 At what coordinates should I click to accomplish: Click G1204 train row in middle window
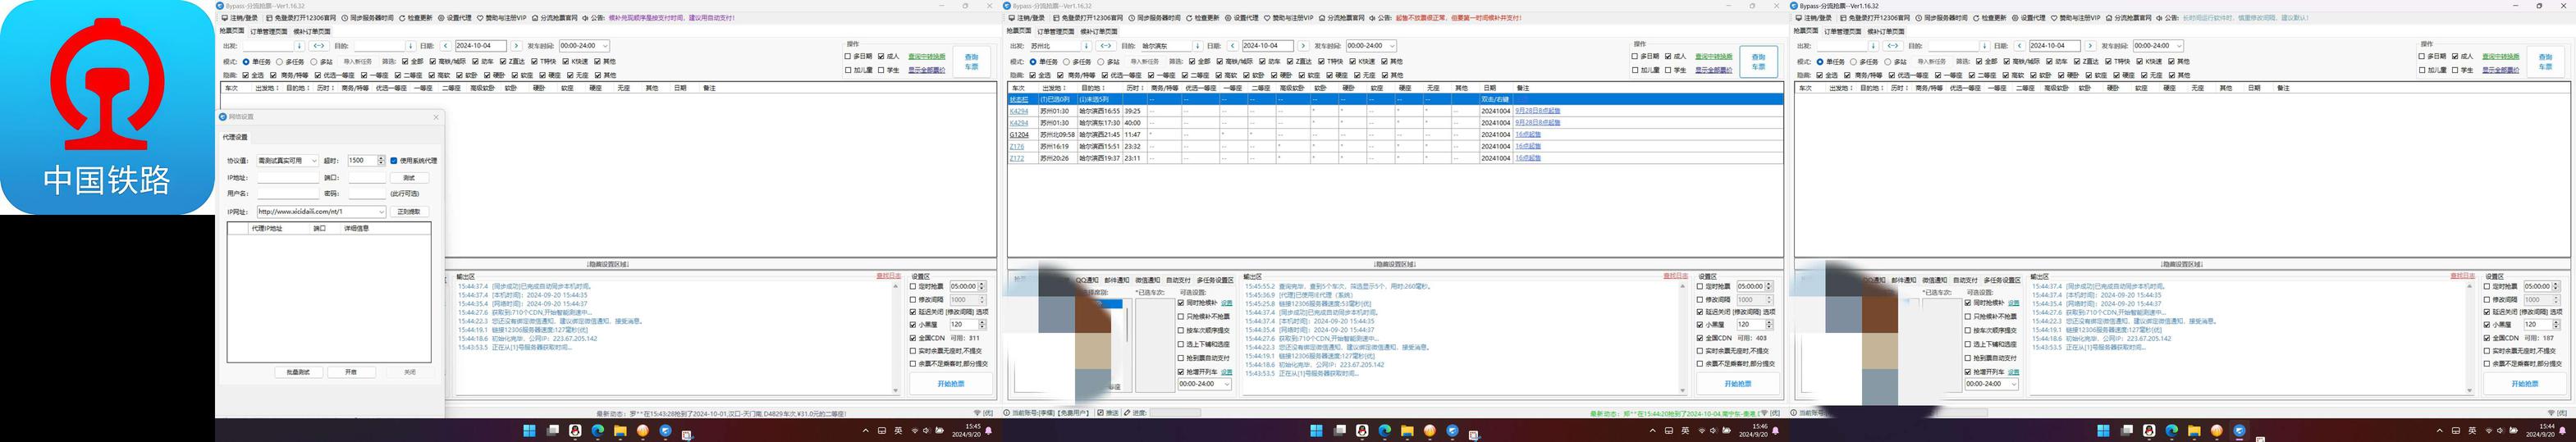(1395, 134)
